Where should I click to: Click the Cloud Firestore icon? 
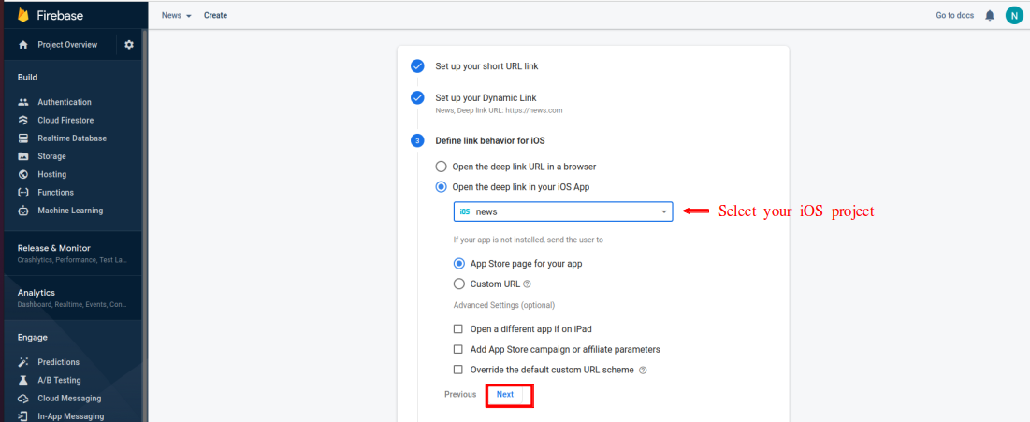pyautogui.click(x=23, y=121)
